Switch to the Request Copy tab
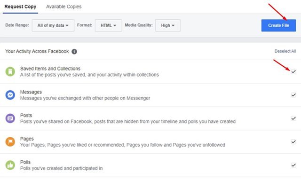The height and width of the screenshot is (180, 301). click(20, 7)
